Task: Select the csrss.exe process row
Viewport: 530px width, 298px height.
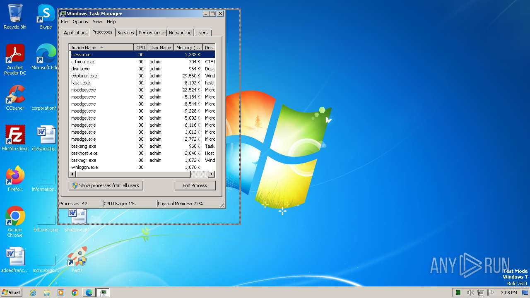Action: (142, 55)
